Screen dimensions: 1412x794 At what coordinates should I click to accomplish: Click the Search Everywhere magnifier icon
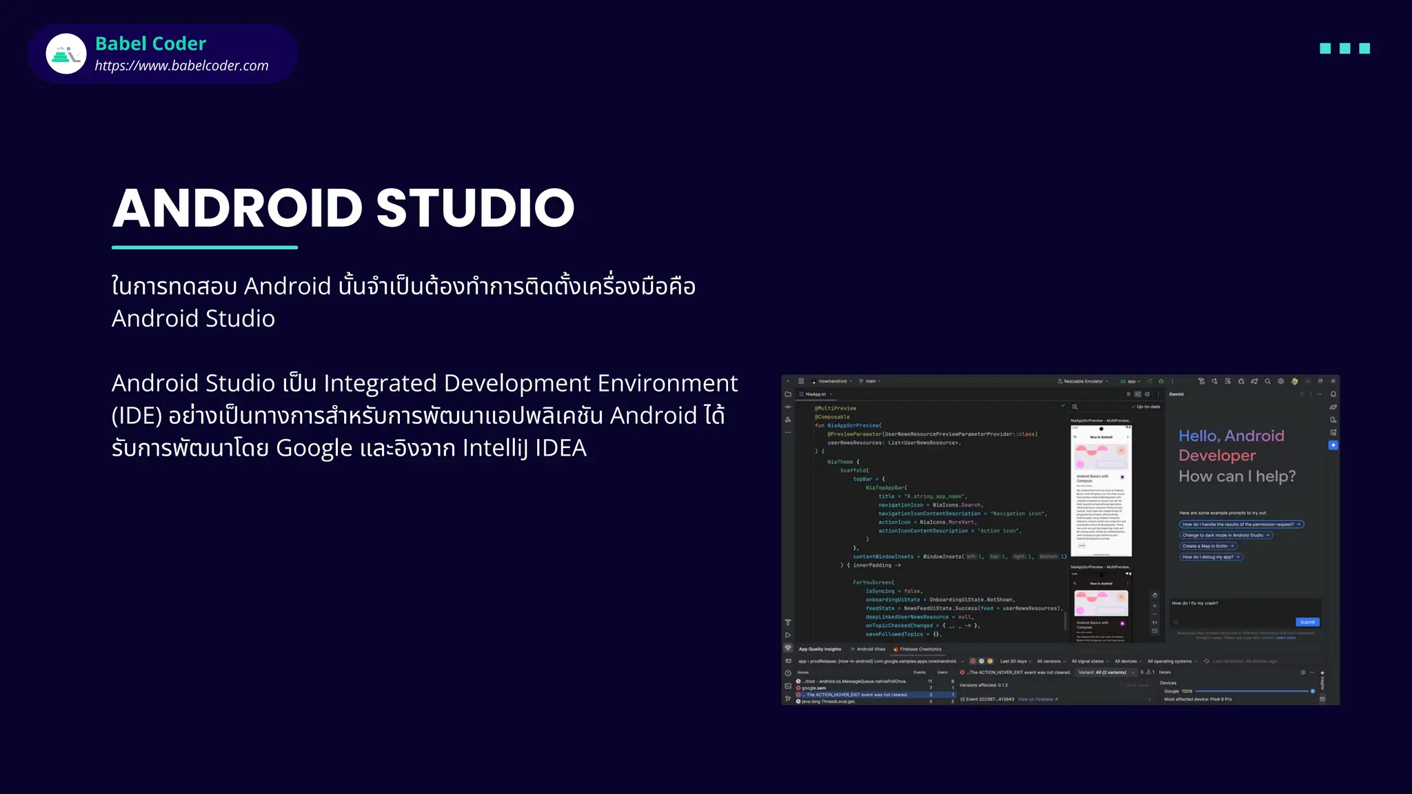[x=1267, y=381]
